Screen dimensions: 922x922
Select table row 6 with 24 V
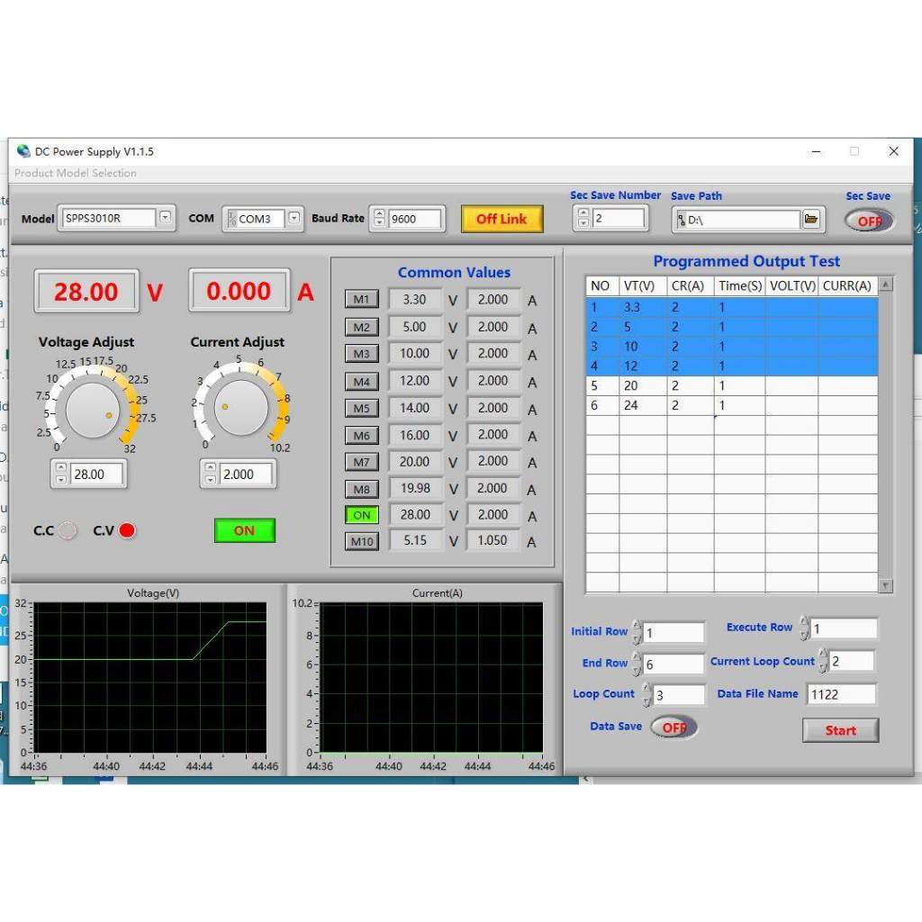731,405
